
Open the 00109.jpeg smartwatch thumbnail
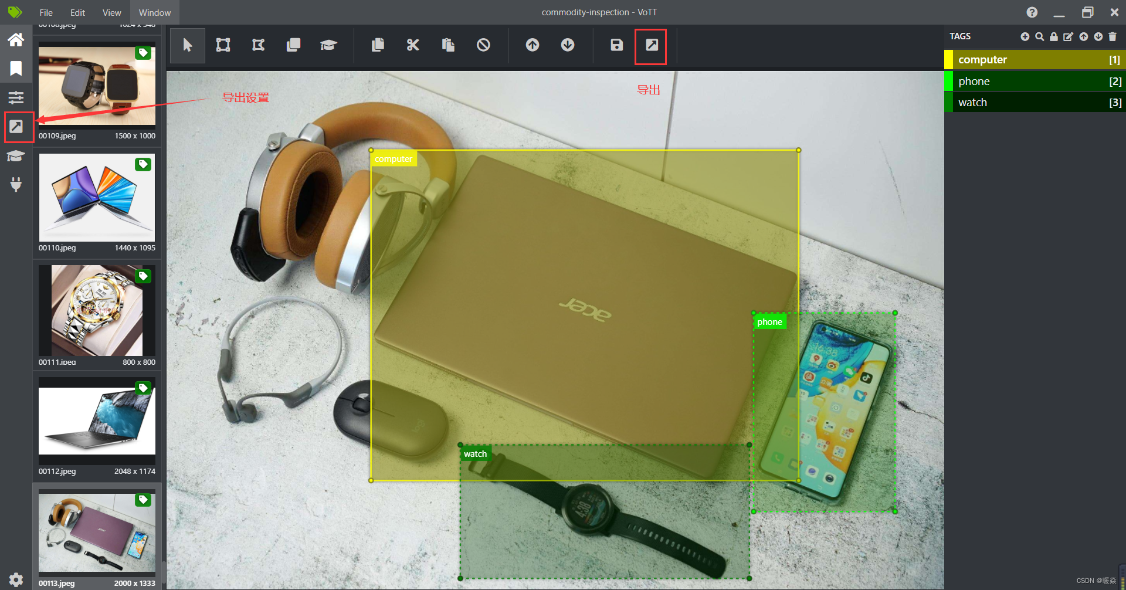click(x=97, y=86)
